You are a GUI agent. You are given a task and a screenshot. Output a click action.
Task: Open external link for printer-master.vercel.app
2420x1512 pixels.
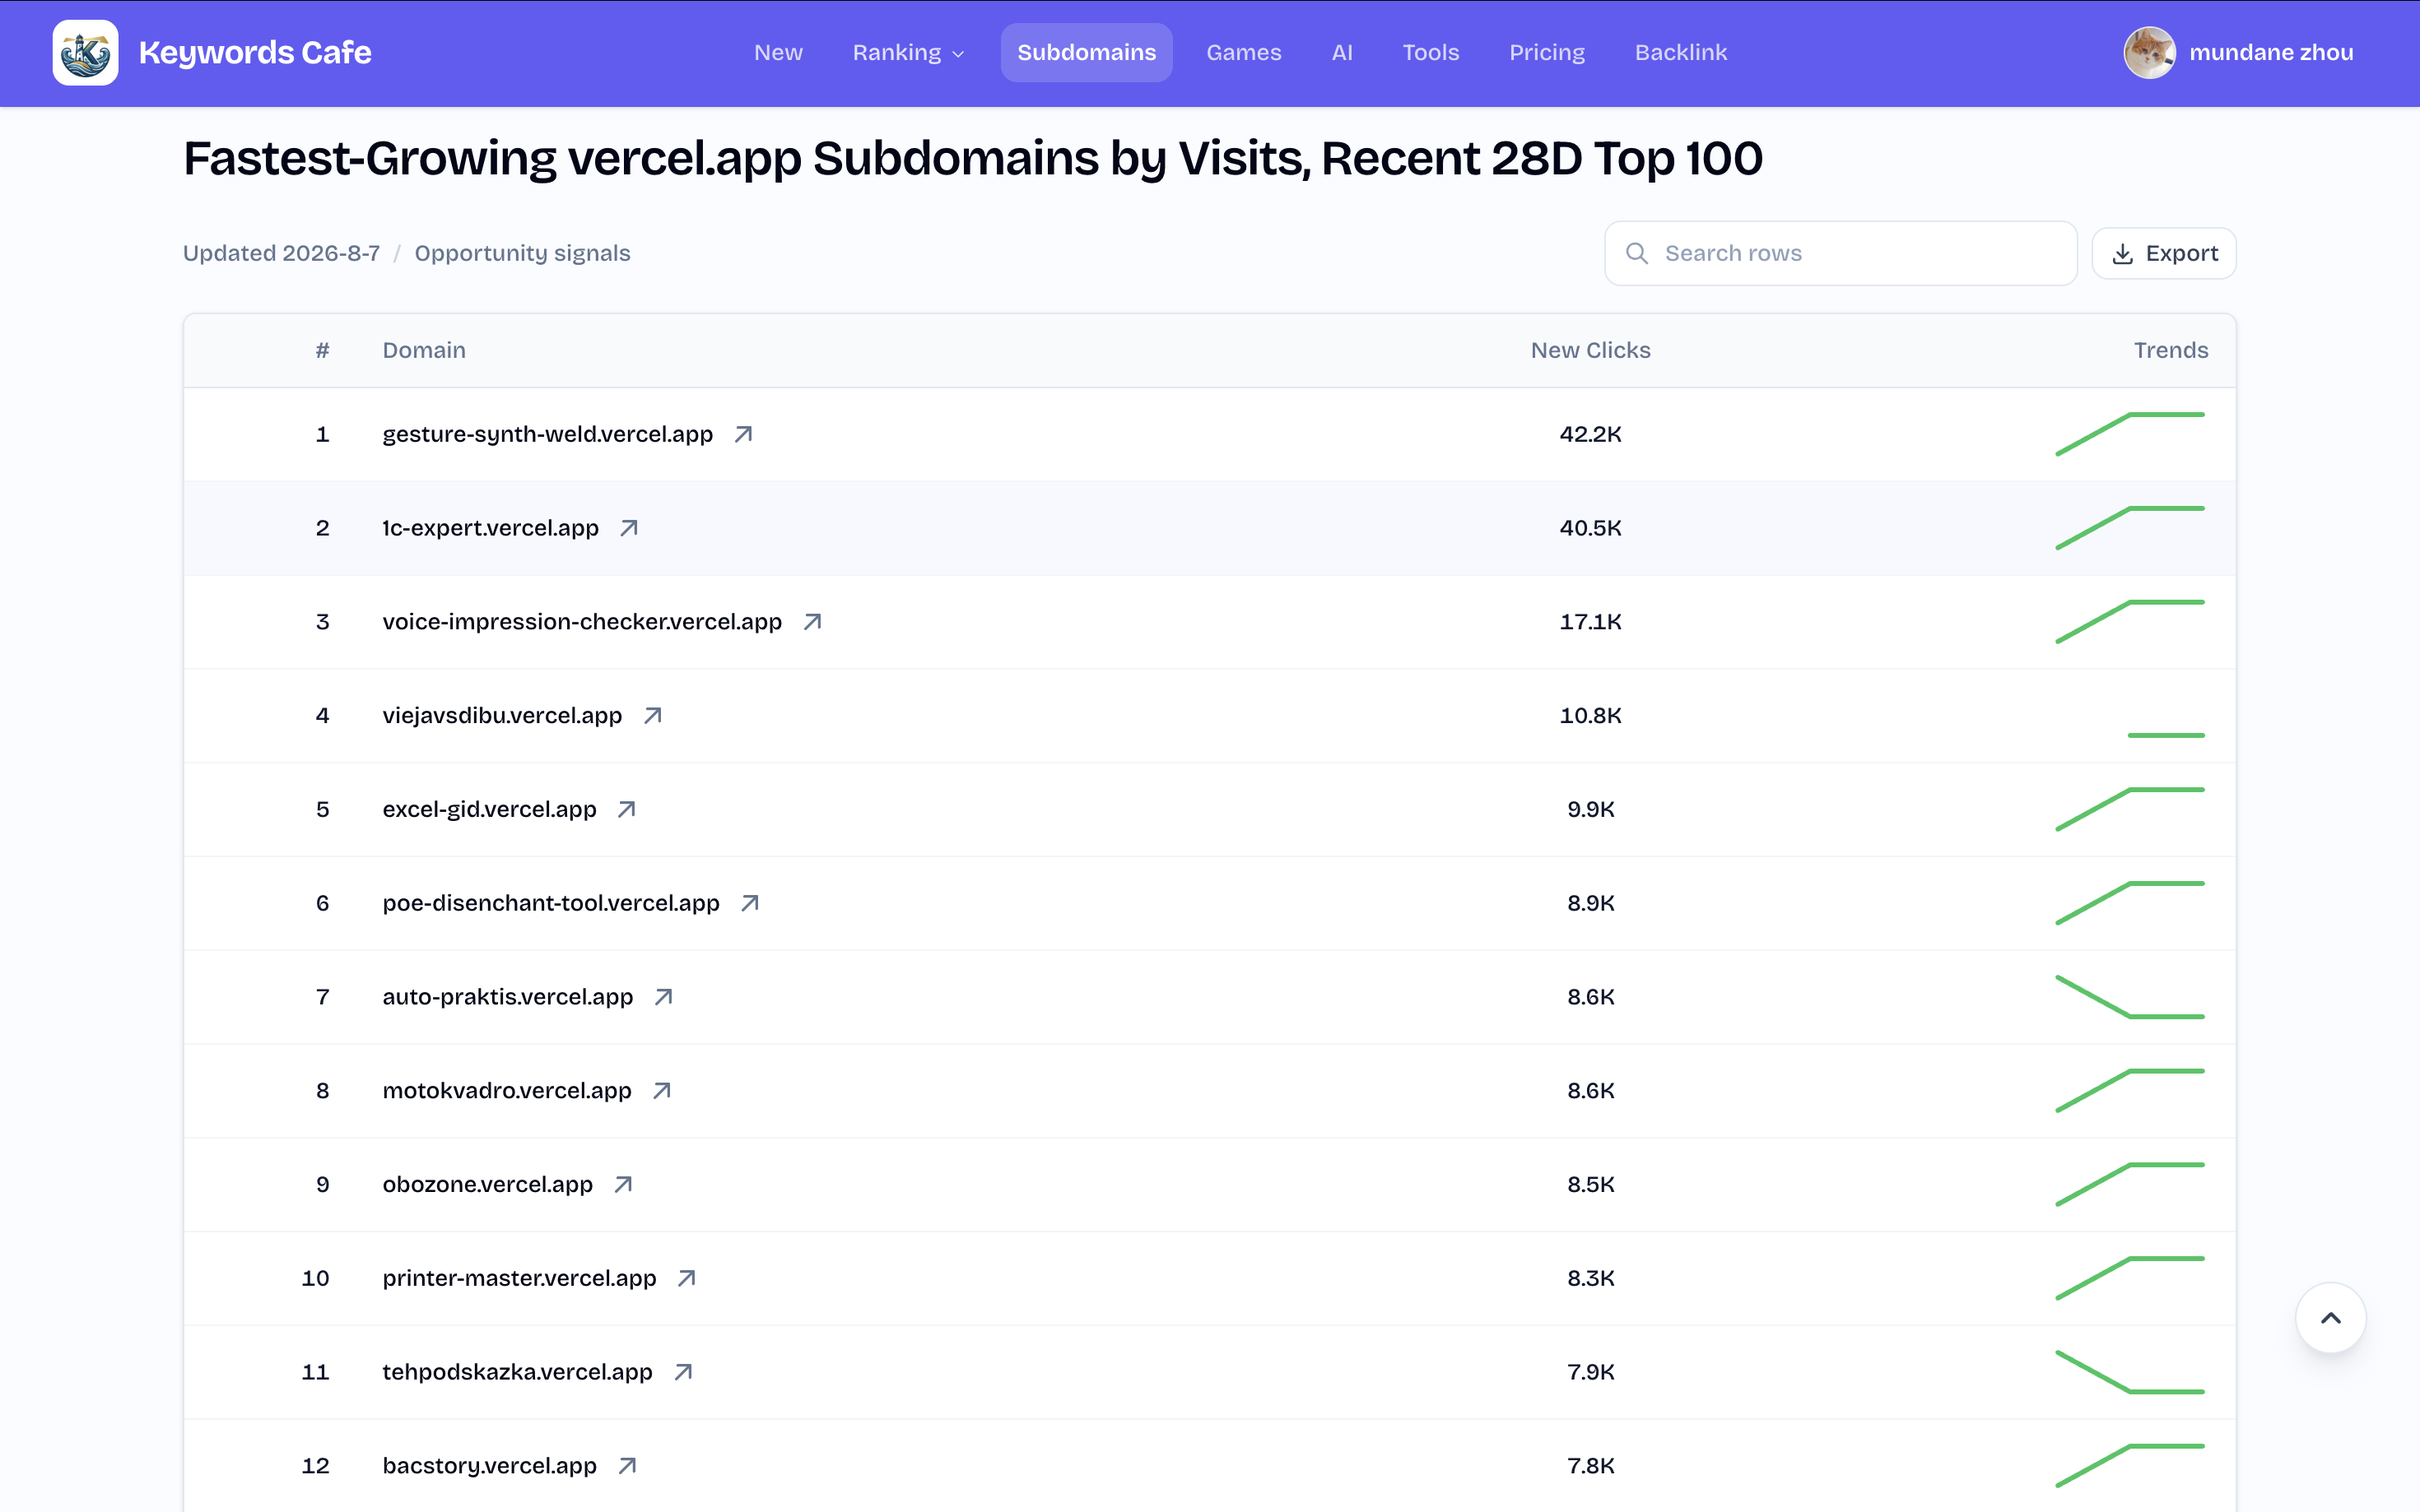(687, 1278)
